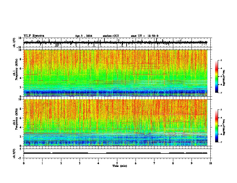Click the ch.1 spectrogram panel
The width and height of the screenshot is (237, 183).
click(116, 73)
